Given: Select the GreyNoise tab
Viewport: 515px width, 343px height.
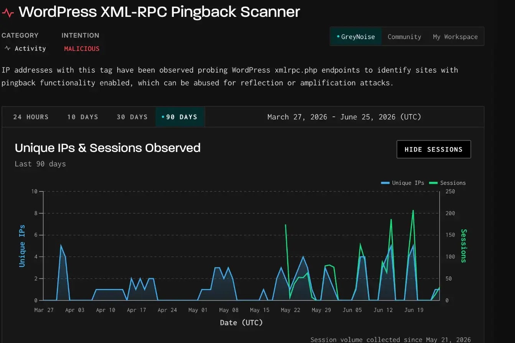Looking at the screenshot, I should pos(356,37).
